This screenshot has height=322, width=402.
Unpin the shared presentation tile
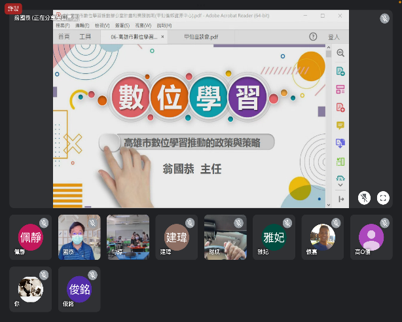[364, 198]
